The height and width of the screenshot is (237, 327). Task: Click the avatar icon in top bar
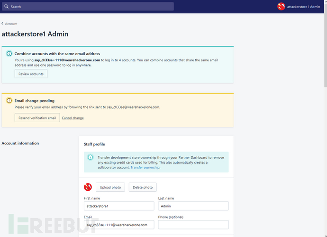click(x=281, y=7)
